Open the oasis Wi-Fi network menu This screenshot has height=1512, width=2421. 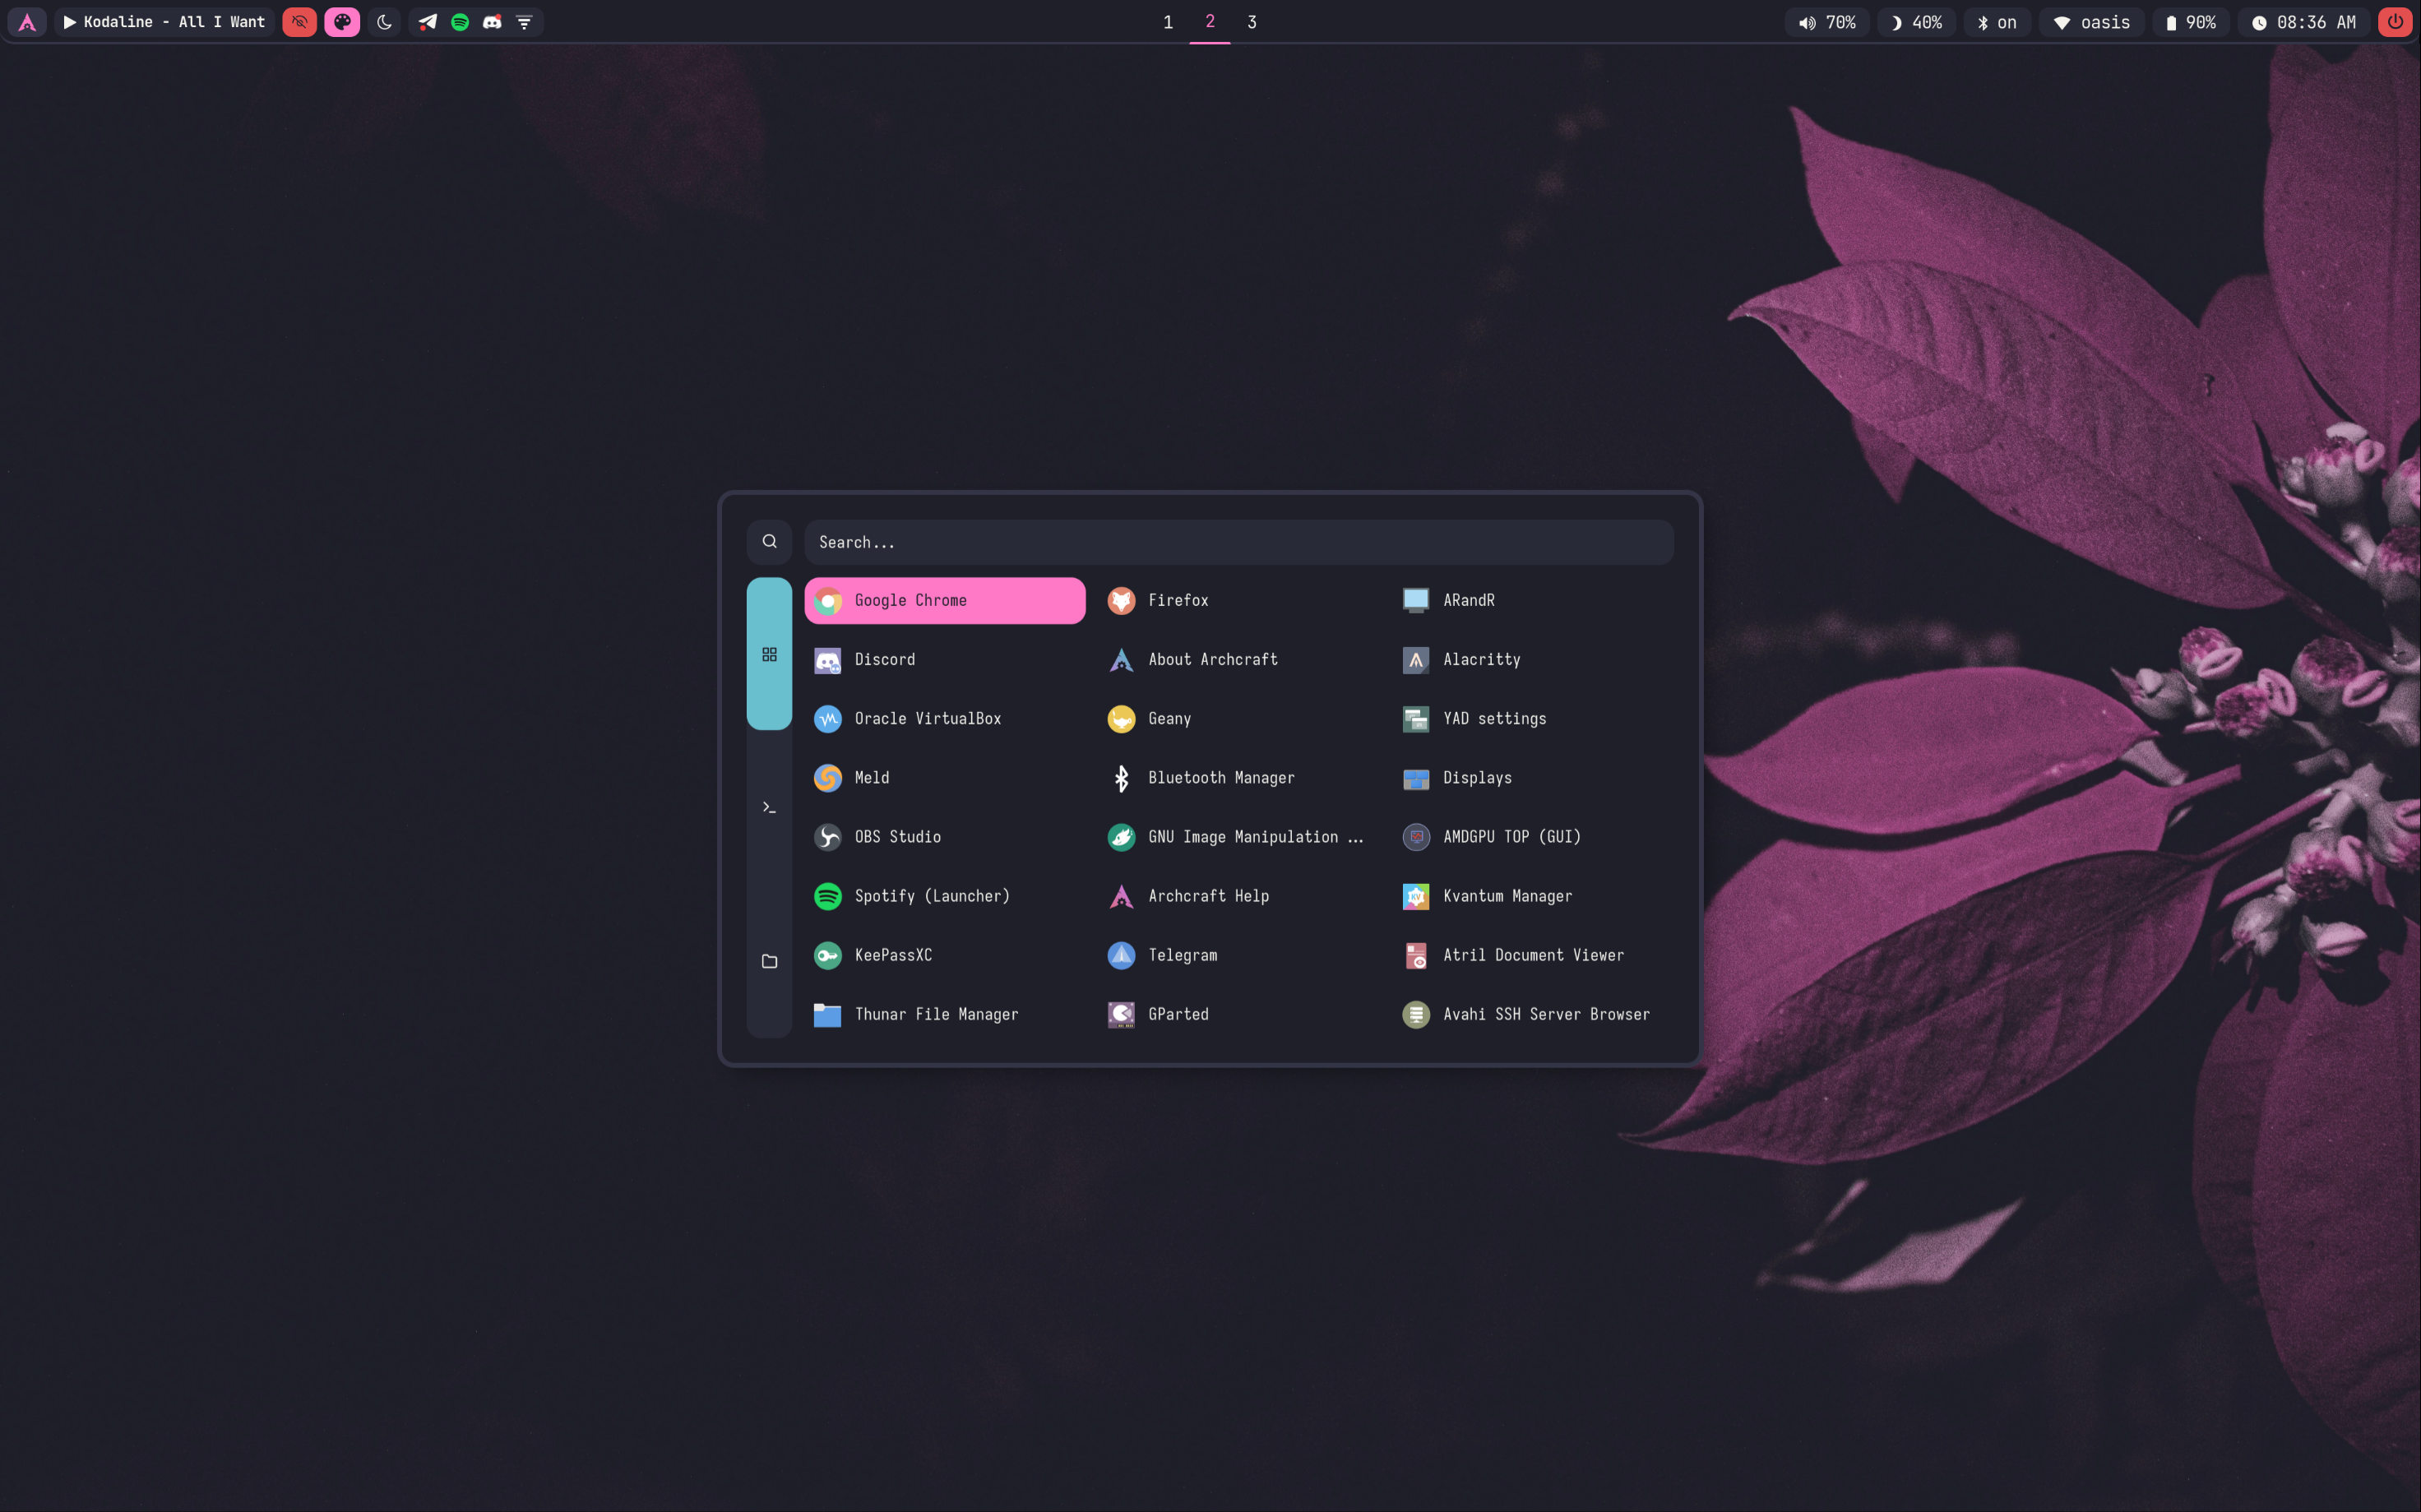[x=2092, y=22]
